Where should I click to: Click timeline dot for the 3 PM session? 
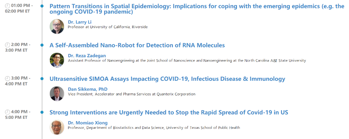42,79
